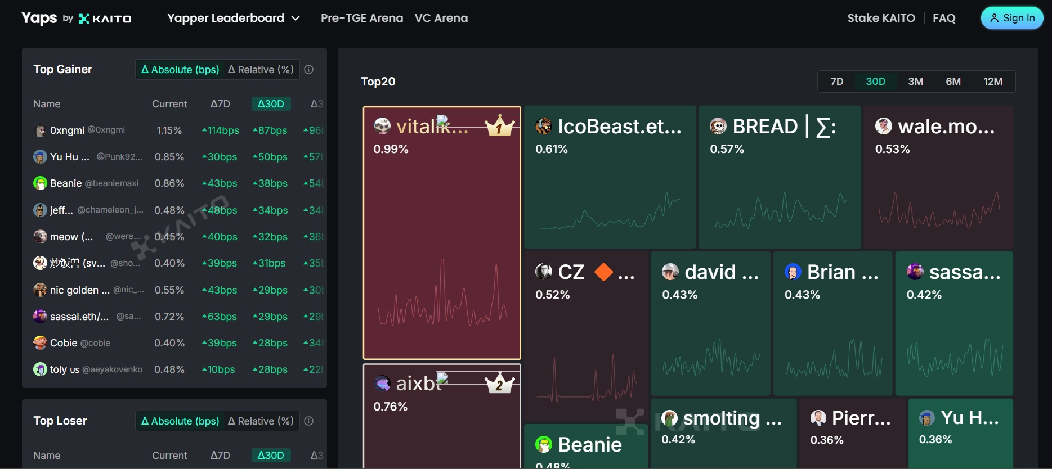The height and width of the screenshot is (469, 1052).
Task: Click wale.mo avatar in treemap
Action: point(884,127)
